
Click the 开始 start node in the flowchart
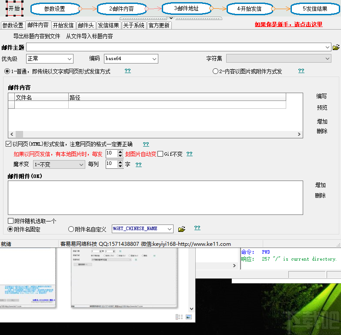point(14,9)
